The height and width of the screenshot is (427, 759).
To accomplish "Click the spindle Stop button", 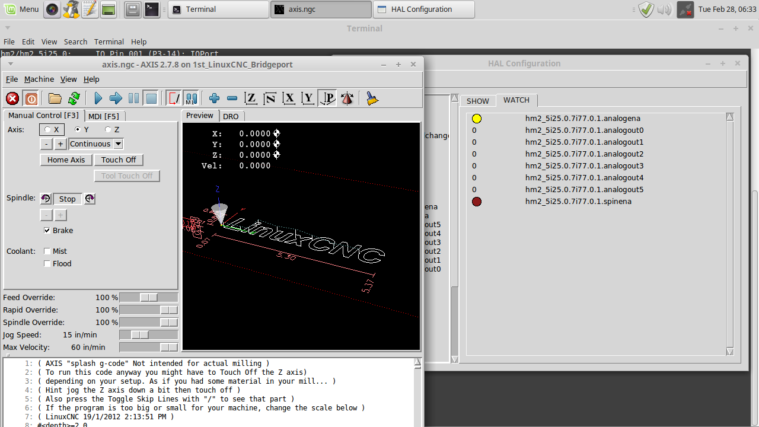I will [67, 199].
